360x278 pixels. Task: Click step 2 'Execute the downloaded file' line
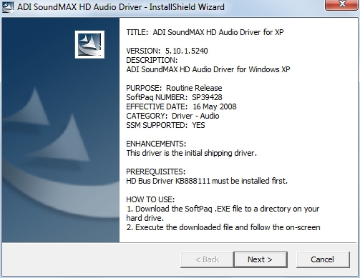pos(223,227)
